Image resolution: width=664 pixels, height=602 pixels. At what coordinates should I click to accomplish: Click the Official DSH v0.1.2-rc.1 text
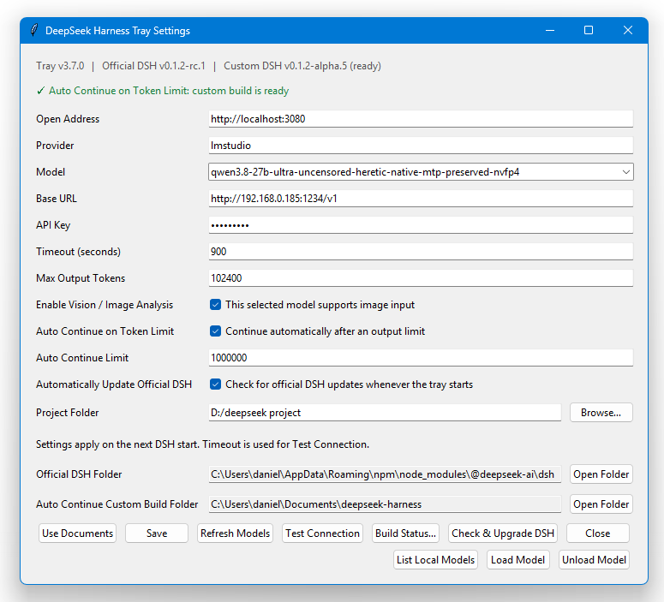pos(153,66)
